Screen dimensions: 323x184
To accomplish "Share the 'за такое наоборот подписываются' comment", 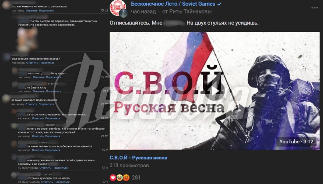I will (46, 104).
